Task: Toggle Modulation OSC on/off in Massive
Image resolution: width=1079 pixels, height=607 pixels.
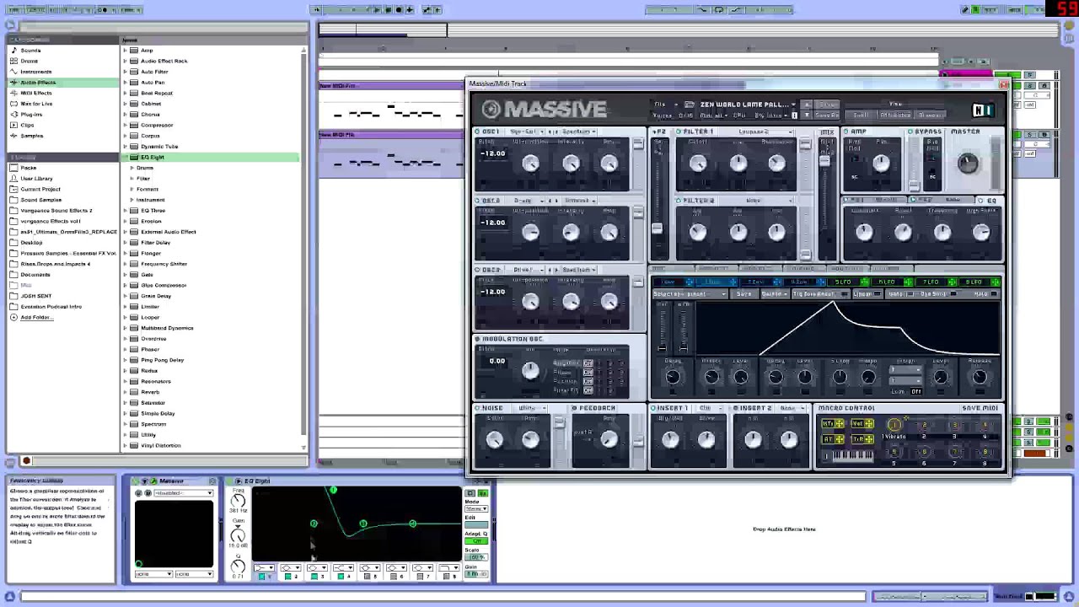Action: pyautogui.click(x=478, y=340)
